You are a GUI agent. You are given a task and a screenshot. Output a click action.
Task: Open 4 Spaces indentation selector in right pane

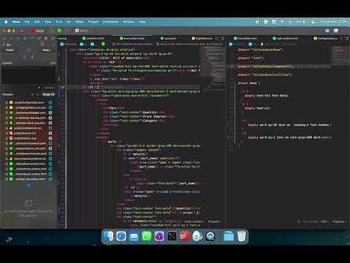(x=338, y=221)
